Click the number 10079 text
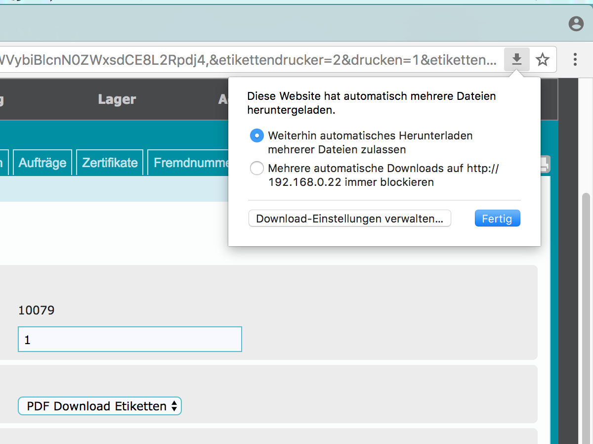Image resolution: width=593 pixels, height=444 pixels. (x=36, y=311)
